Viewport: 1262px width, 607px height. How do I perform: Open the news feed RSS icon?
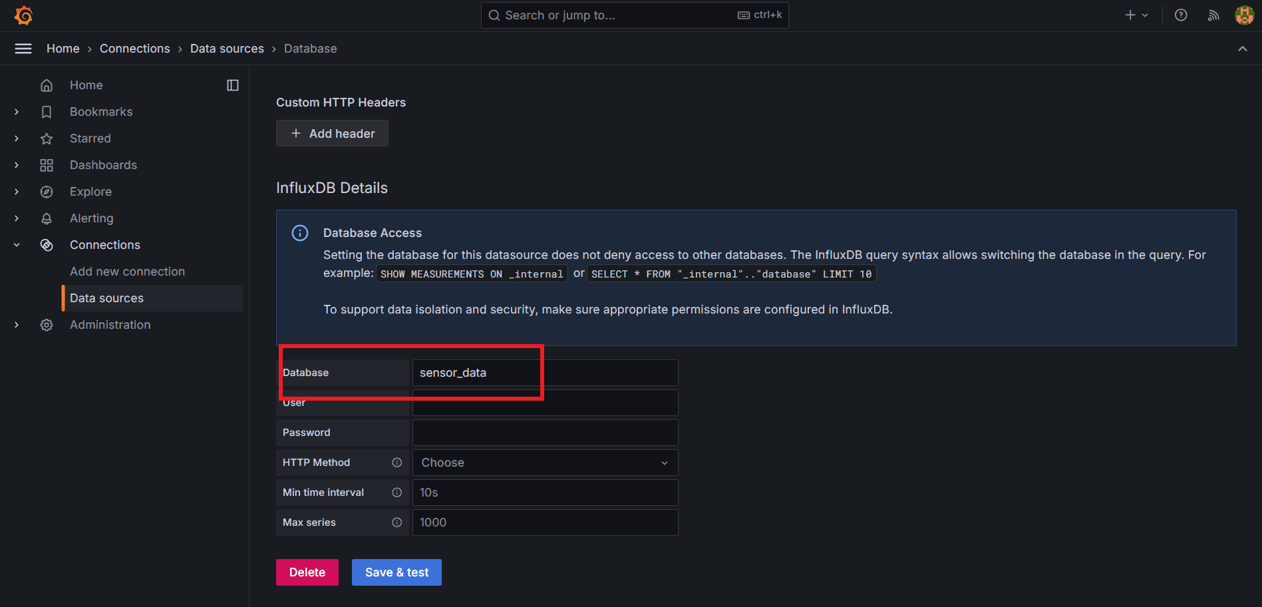1213,15
